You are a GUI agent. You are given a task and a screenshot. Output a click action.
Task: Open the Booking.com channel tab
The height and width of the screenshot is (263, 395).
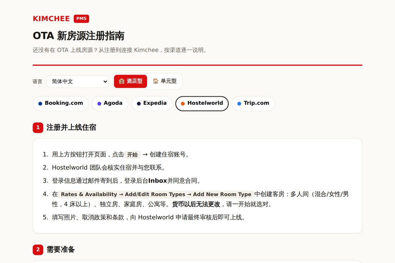(61, 104)
